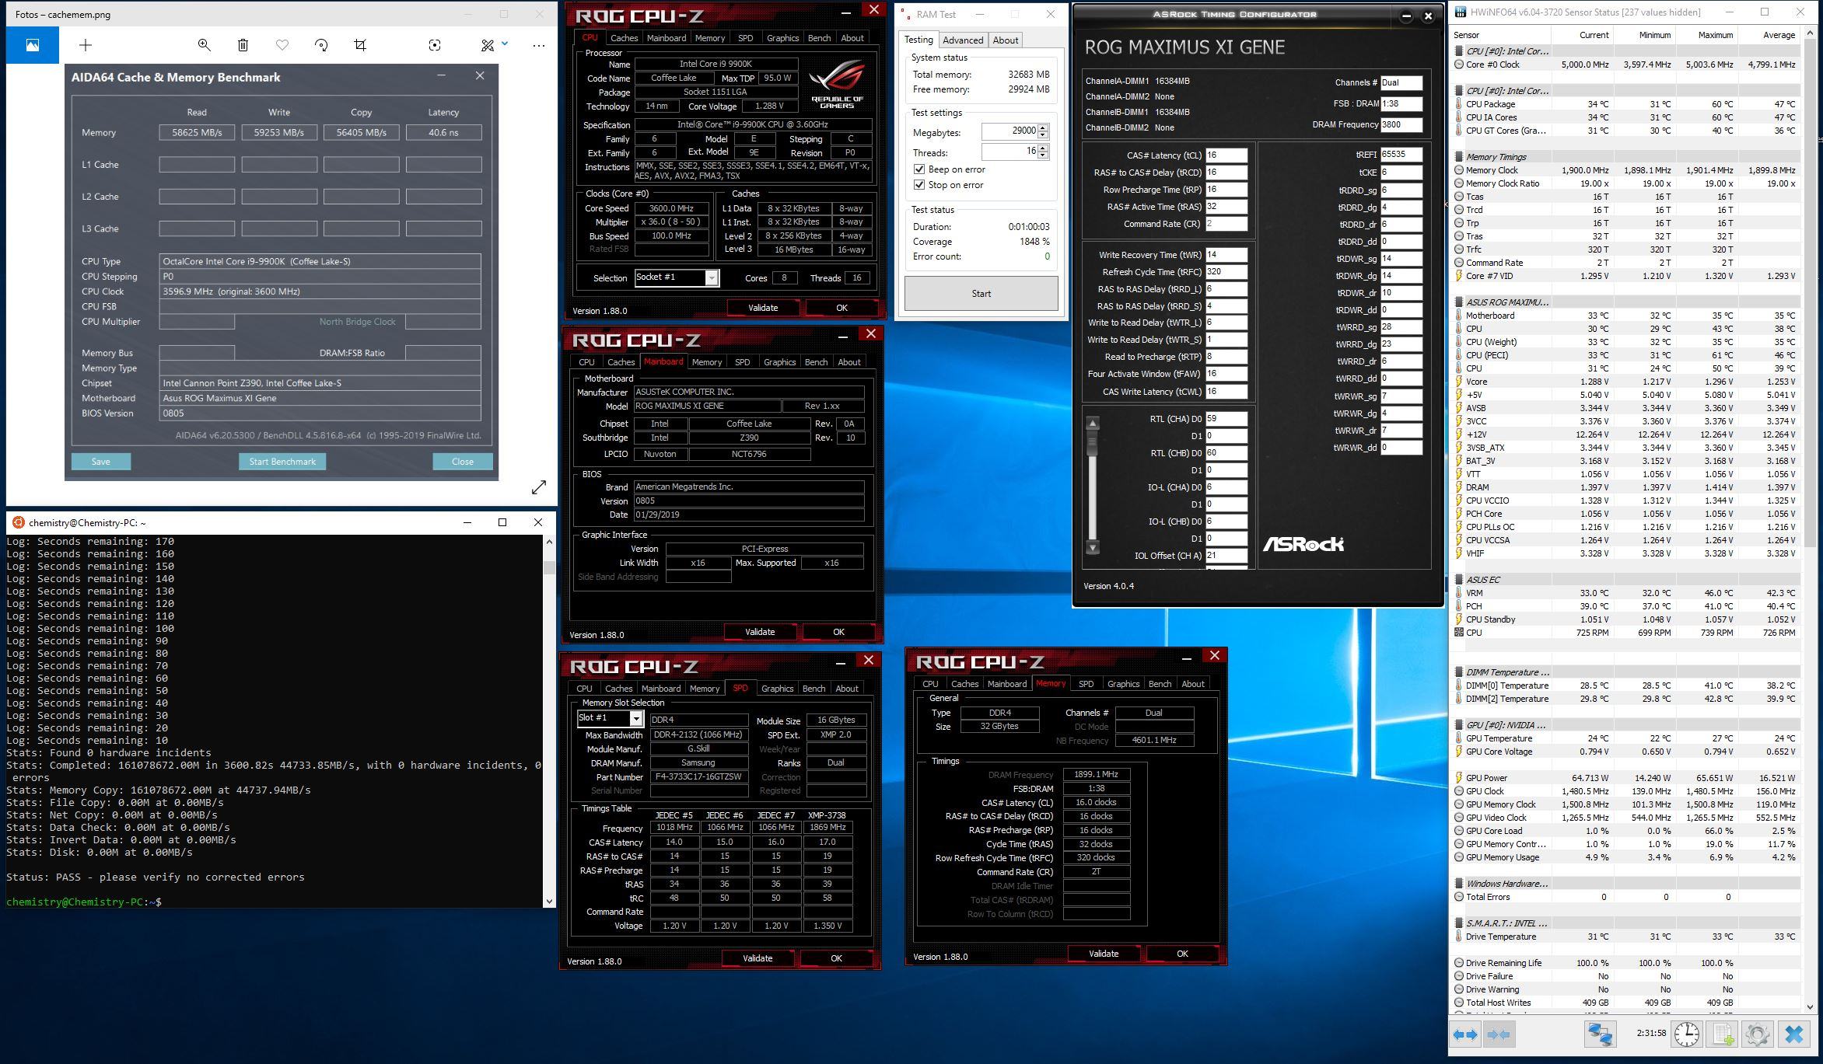Image resolution: width=1823 pixels, height=1064 pixels.
Task: Decrease the Threads spinner value
Action: [x=1043, y=155]
